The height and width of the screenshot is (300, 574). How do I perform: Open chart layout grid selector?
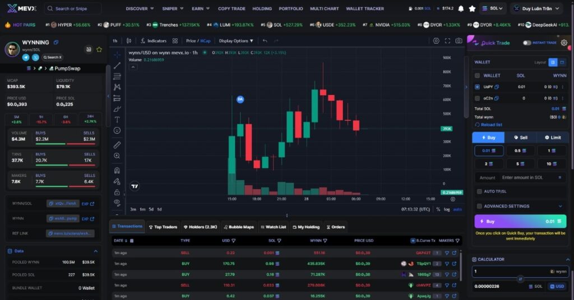pos(175,41)
